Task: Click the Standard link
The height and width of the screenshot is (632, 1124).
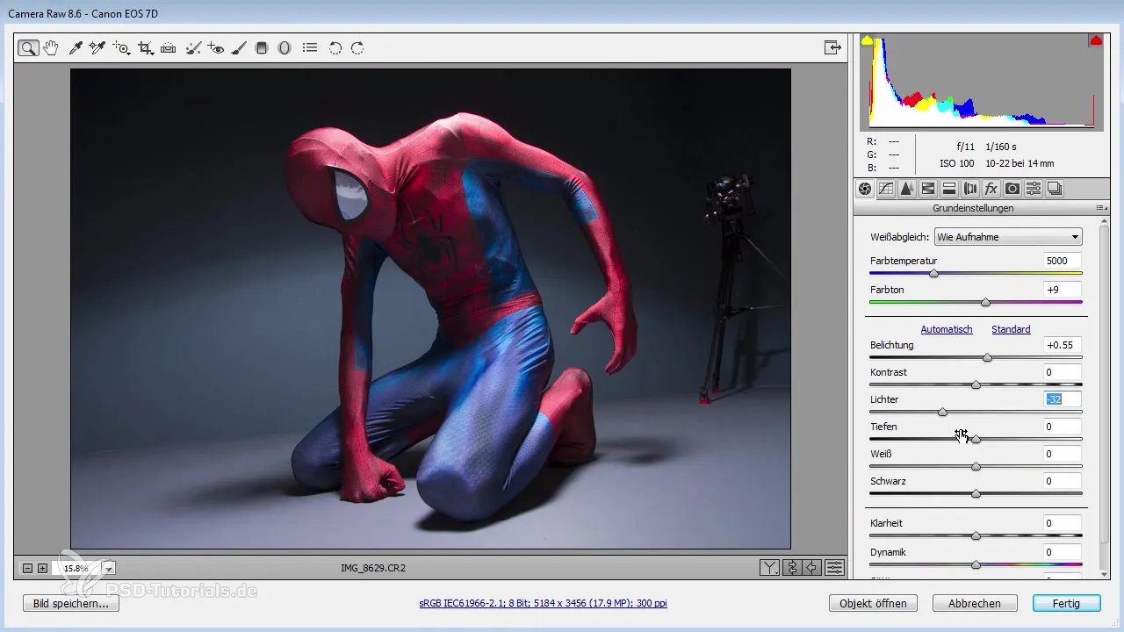Action: (1011, 329)
